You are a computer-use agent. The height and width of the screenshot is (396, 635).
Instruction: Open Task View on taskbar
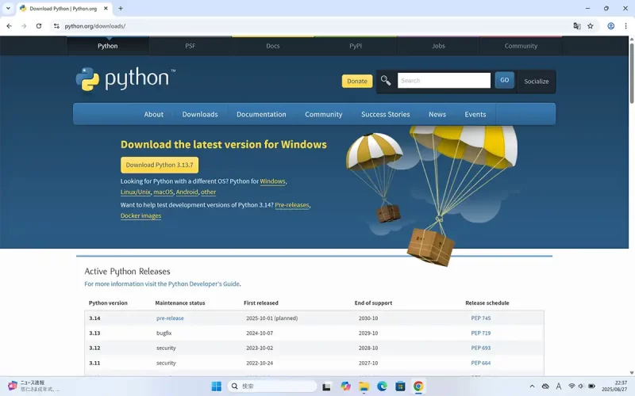pos(326,386)
